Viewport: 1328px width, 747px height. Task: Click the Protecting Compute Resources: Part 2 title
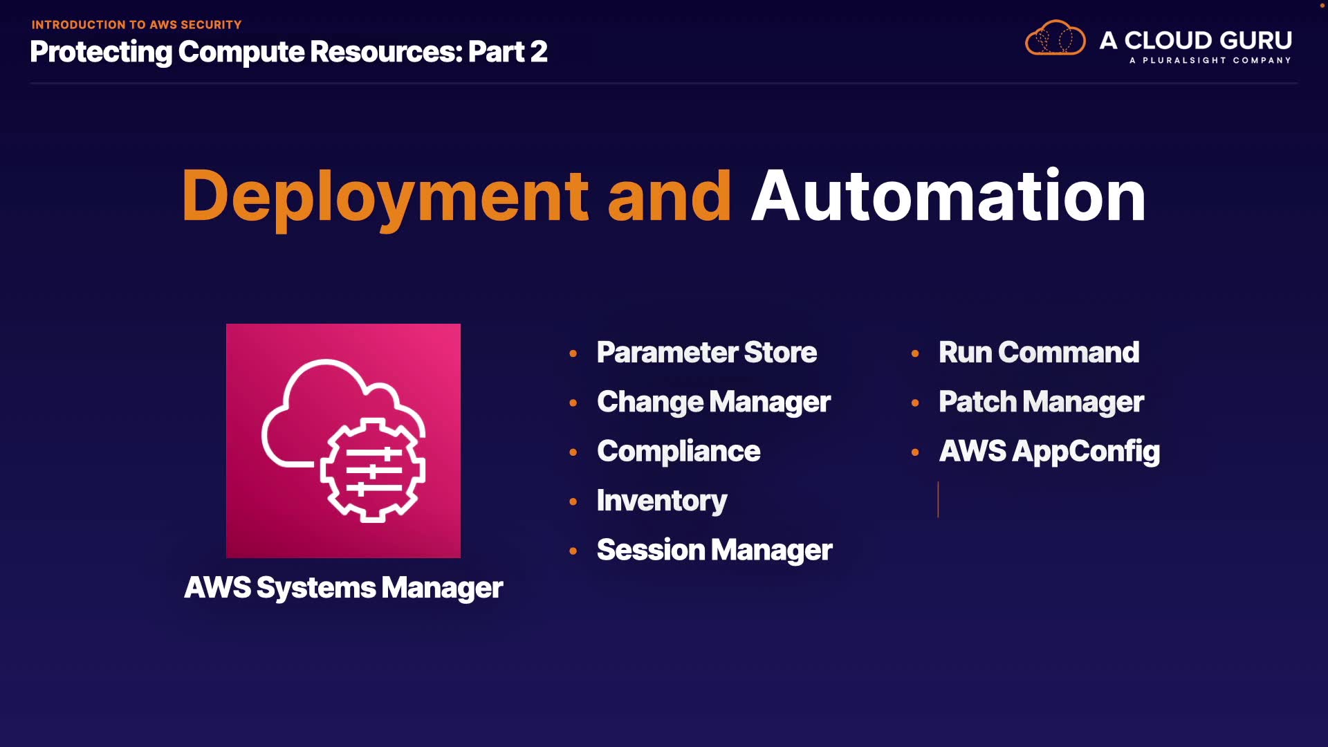tap(288, 52)
